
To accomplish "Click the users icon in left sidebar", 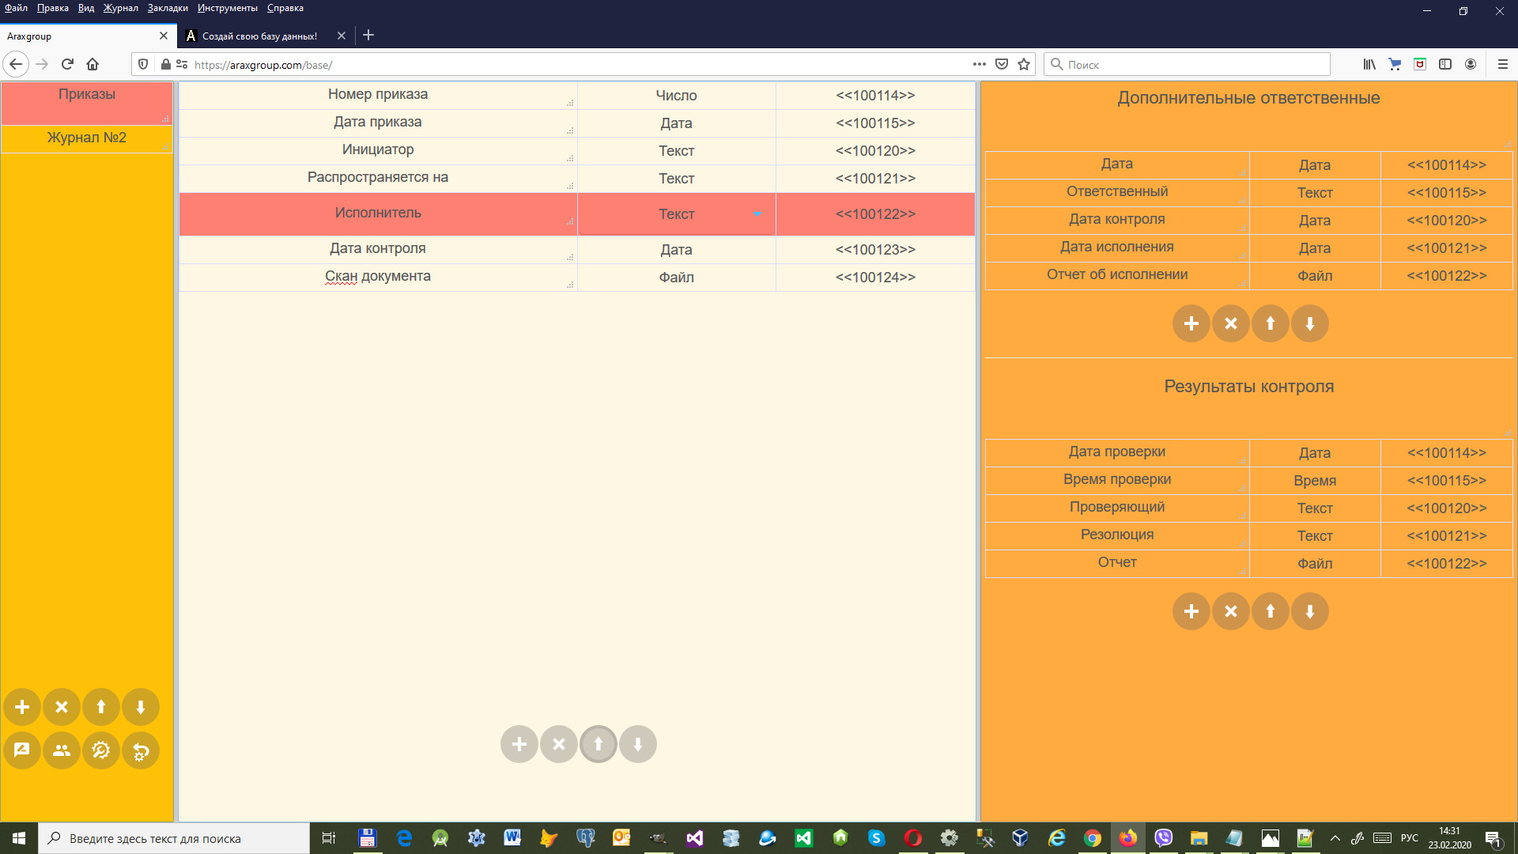I will [62, 750].
